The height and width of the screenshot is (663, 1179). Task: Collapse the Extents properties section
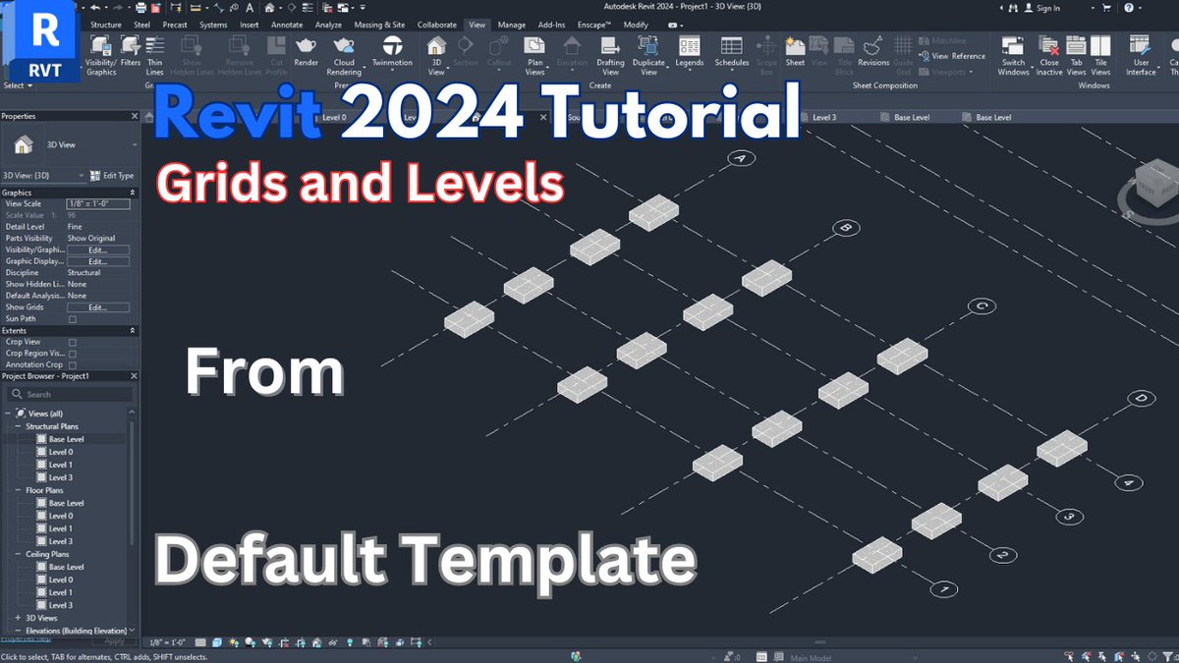134,331
